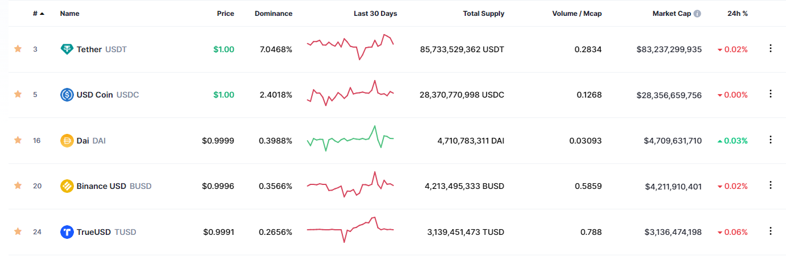Click USD Coin's 24h change 0.00%
Screen dimensions: 786x257
pos(733,95)
